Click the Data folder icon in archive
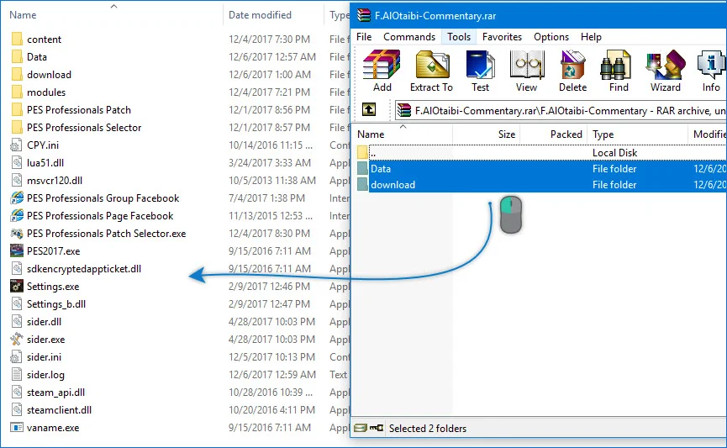Screen dimensions: 727x448 coord(362,169)
